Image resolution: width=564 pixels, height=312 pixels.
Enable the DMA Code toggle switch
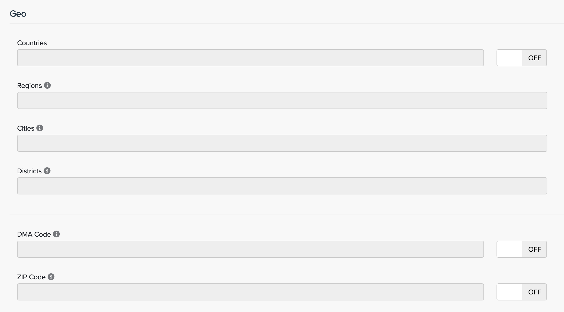[x=521, y=249]
